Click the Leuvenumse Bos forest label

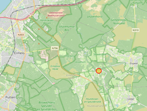click(x=67, y=28)
